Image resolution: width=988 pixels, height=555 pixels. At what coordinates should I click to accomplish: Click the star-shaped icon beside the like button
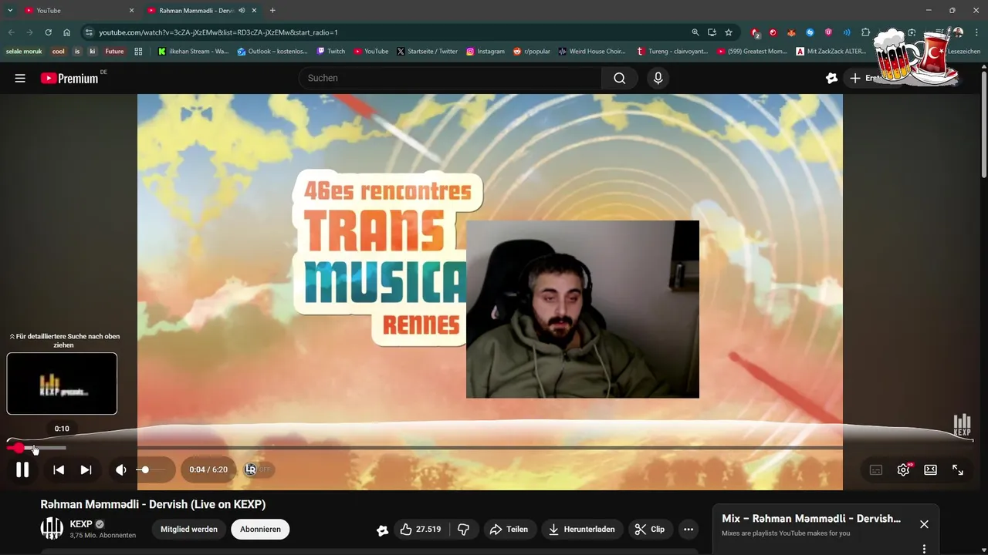[382, 530]
